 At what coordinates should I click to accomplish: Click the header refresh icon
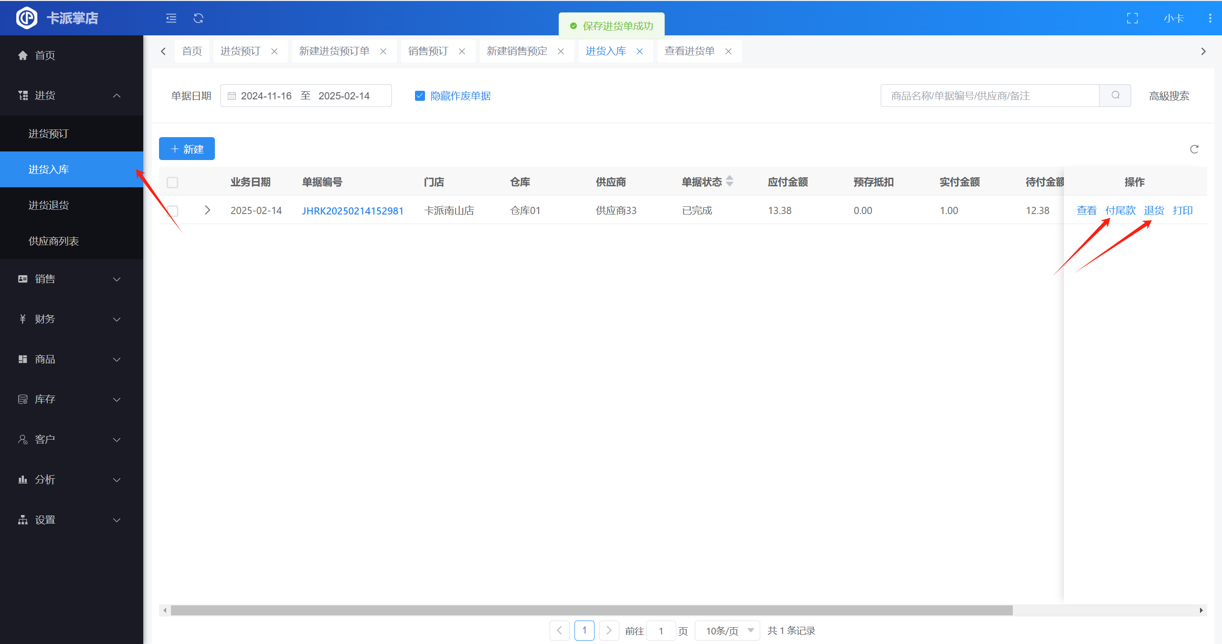[x=198, y=18]
